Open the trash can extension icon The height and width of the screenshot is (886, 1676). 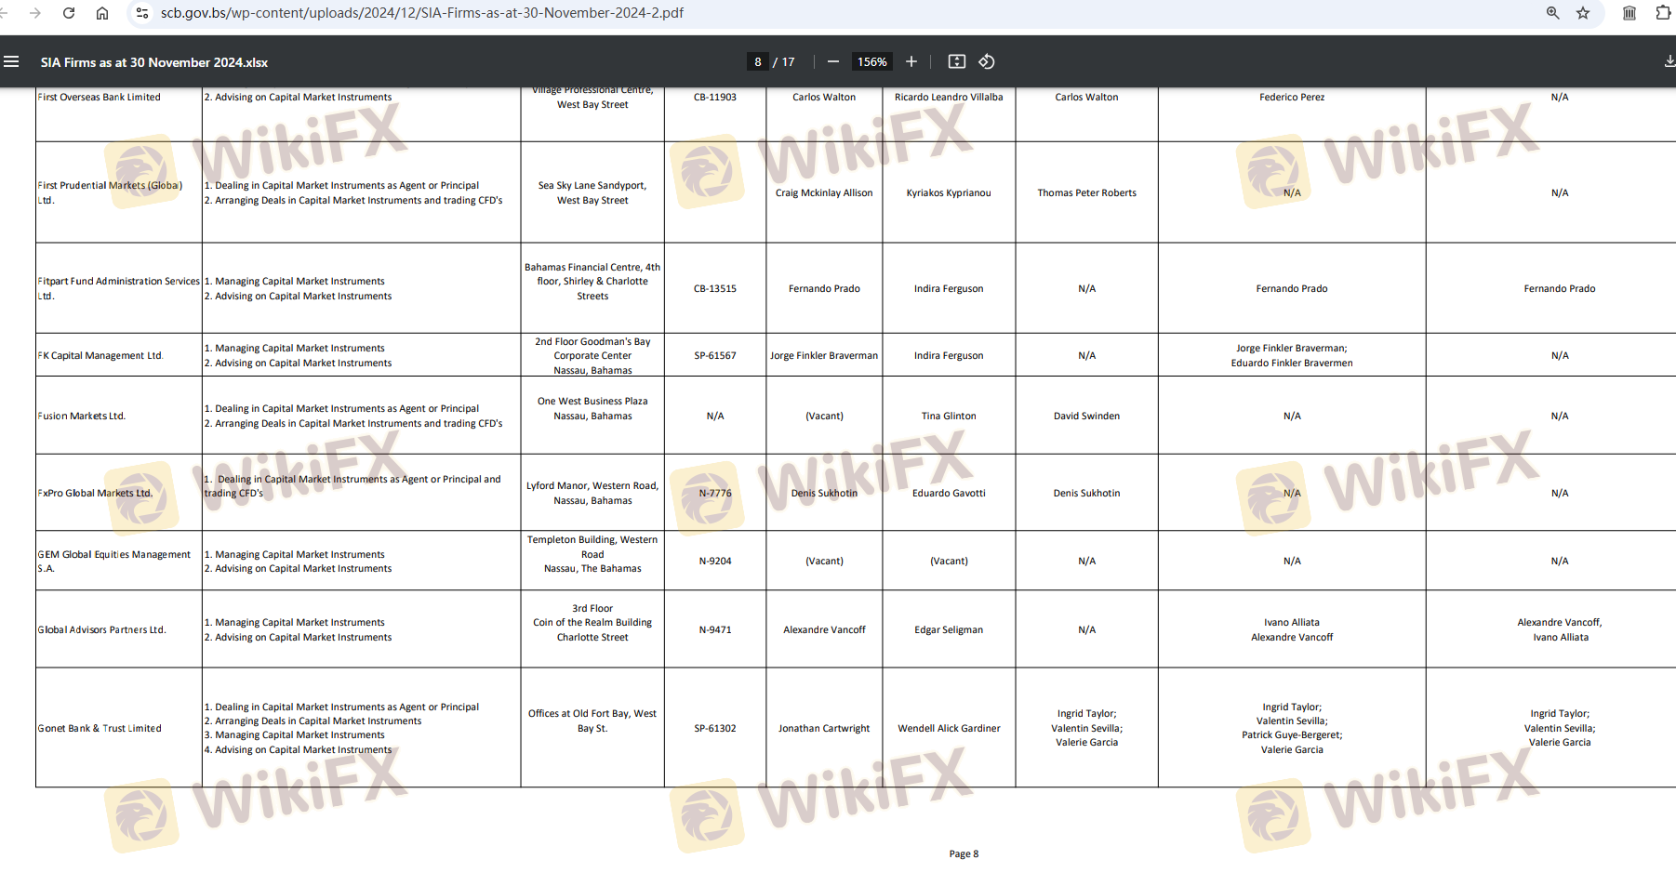tap(1629, 13)
